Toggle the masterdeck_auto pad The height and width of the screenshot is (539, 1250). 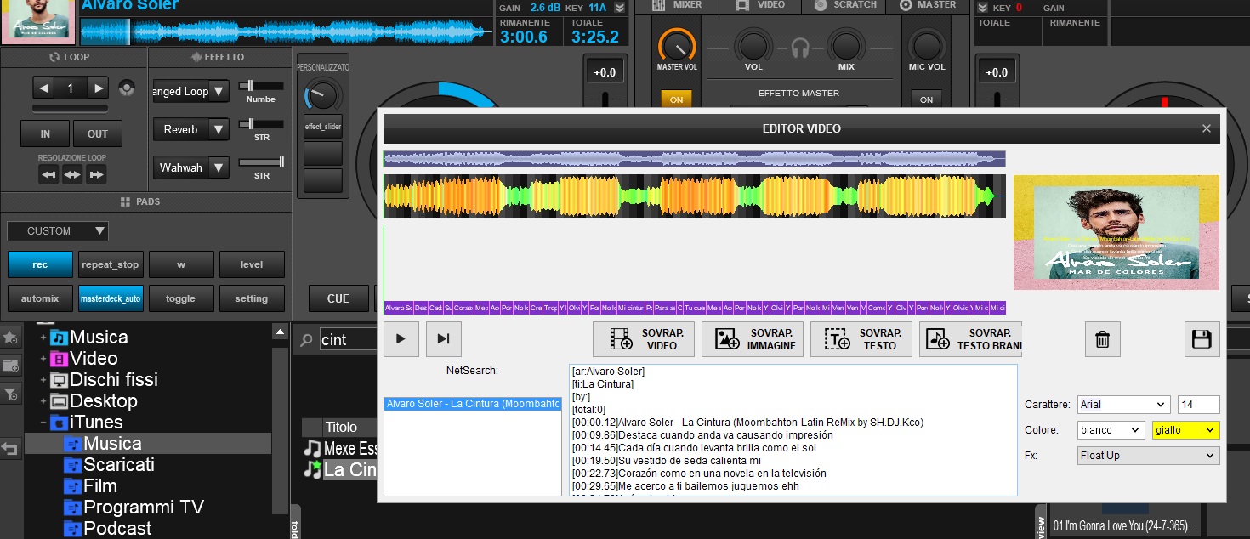[x=111, y=298]
